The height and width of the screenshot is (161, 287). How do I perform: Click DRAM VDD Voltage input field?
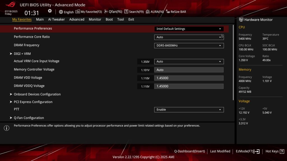[x=189, y=78]
